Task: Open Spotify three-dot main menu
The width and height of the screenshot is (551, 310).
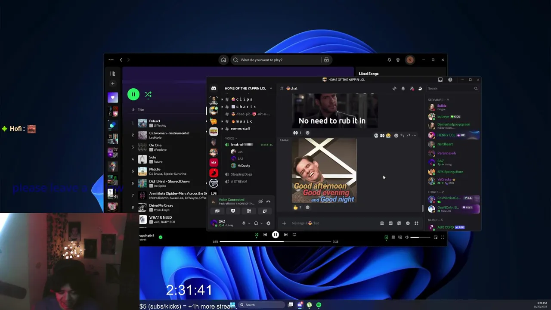Action: [111, 60]
